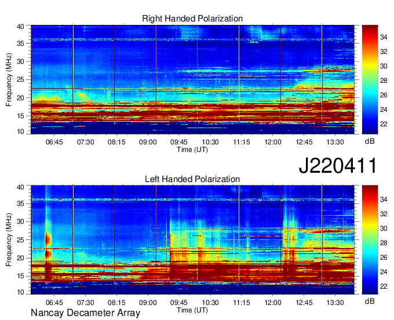Image resolution: width=394 pixels, height=320 pixels.
Task: Click the 07:30 time tick on the Right Handed plot
Action: 85,142
